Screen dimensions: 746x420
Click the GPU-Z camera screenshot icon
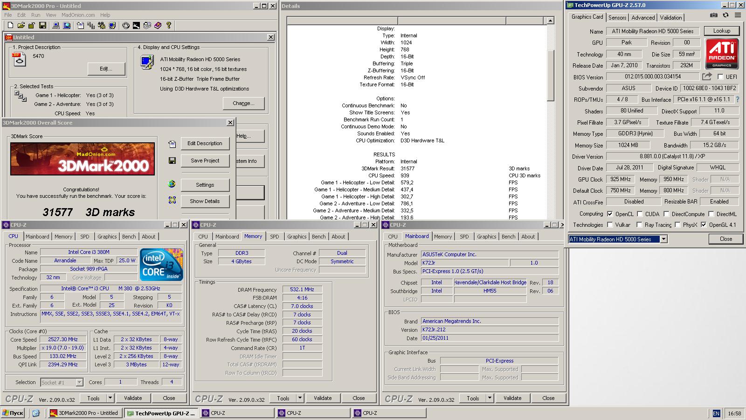(714, 15)
